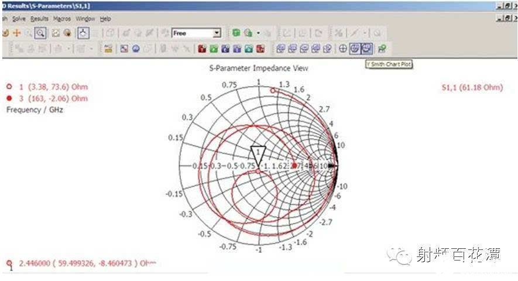Expand the arrow beside the green globe icon
Image resolution: width=518 pixels, height=281 pixels.
(x=258, y=33)
